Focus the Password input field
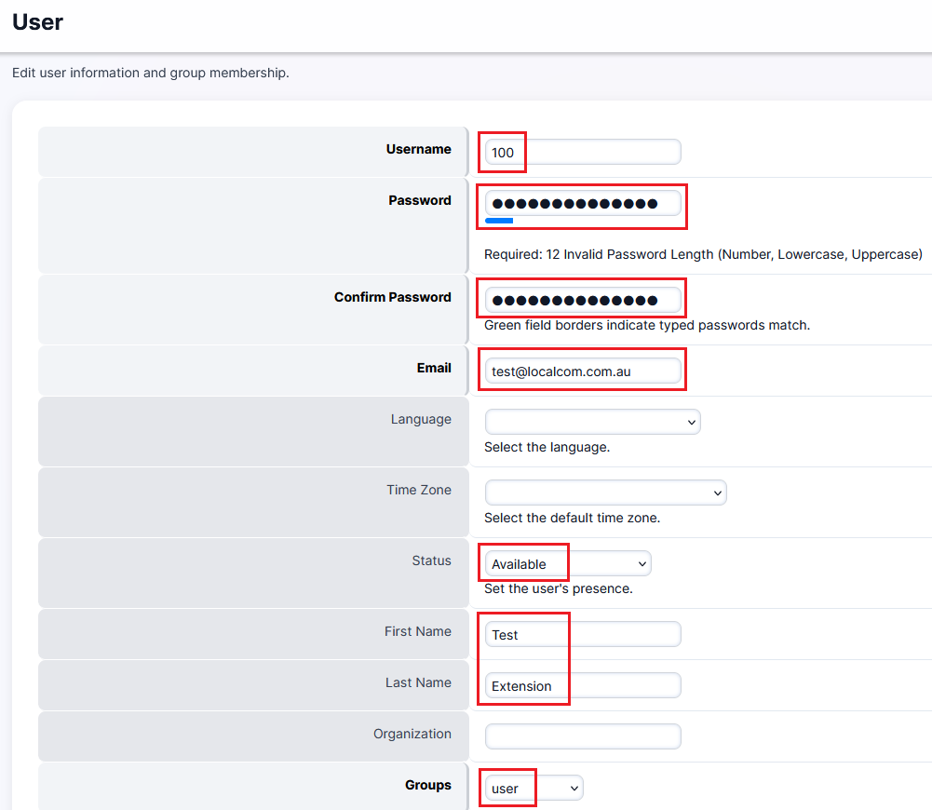932x810 pixels. 583,203
